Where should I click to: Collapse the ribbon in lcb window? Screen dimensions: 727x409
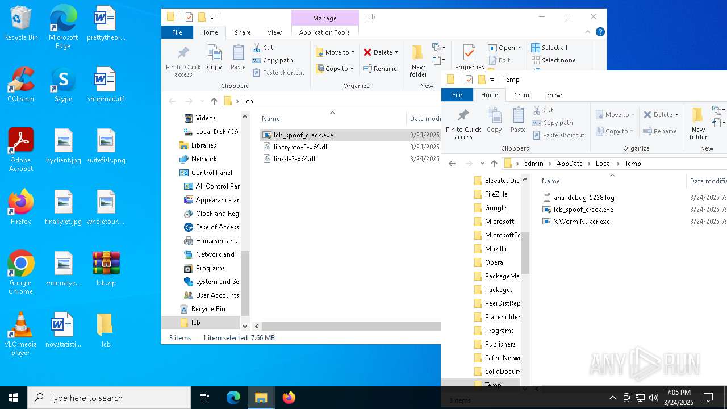coord(588,32)
